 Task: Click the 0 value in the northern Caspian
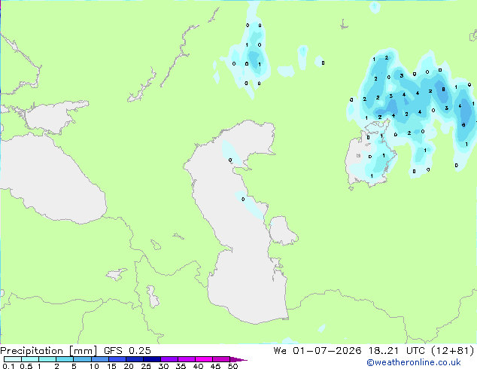(x=230, y=160)
